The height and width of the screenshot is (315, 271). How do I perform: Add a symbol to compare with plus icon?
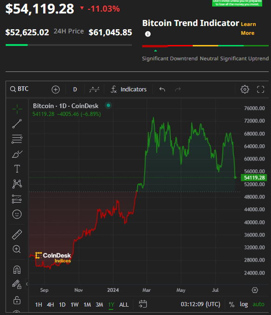click(x=56, y=90)
